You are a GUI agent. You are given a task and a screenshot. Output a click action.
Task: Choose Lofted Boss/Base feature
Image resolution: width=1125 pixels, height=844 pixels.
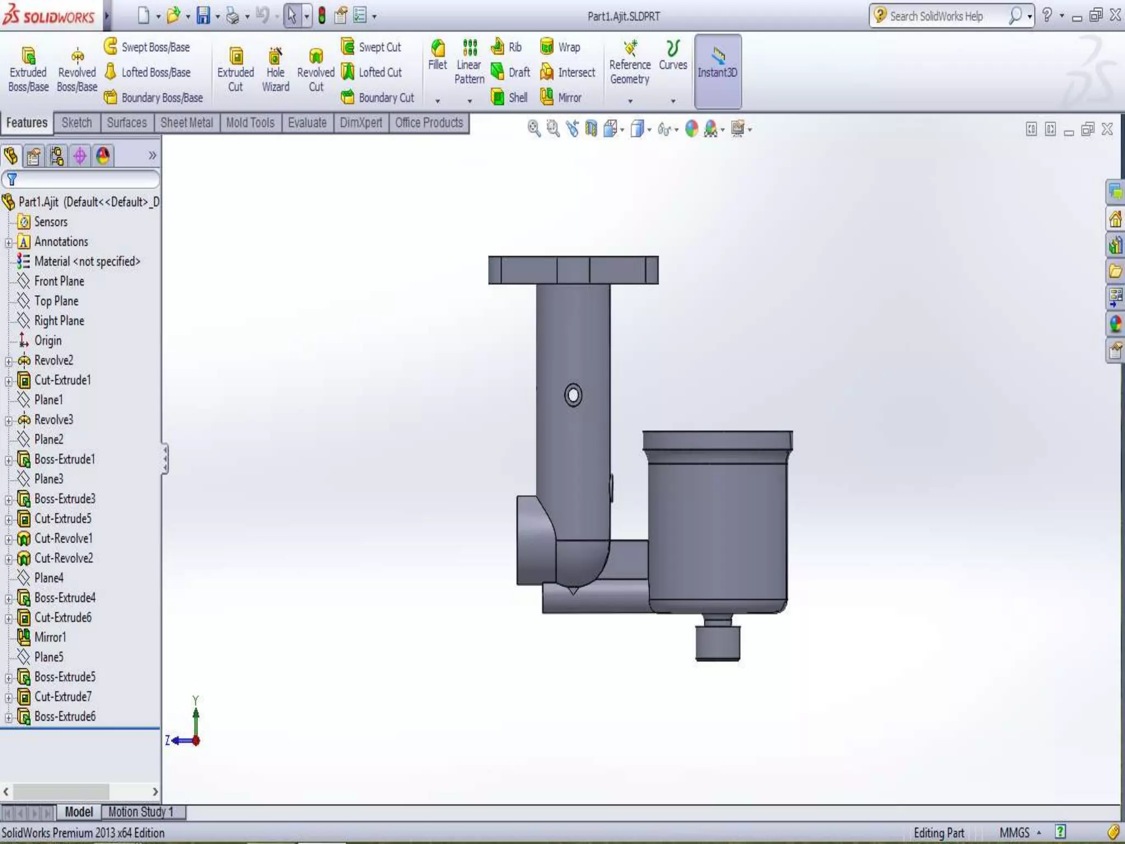point(148,72)
